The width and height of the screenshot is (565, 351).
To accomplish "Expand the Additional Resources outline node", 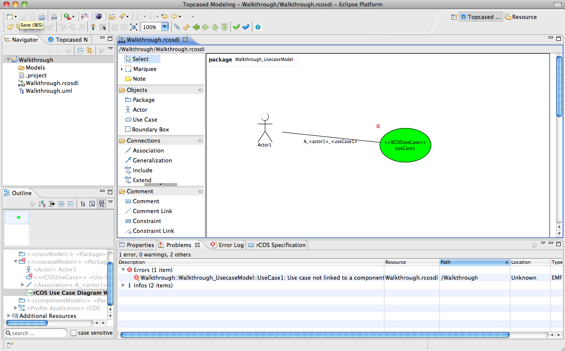I will tap(9, 316).
